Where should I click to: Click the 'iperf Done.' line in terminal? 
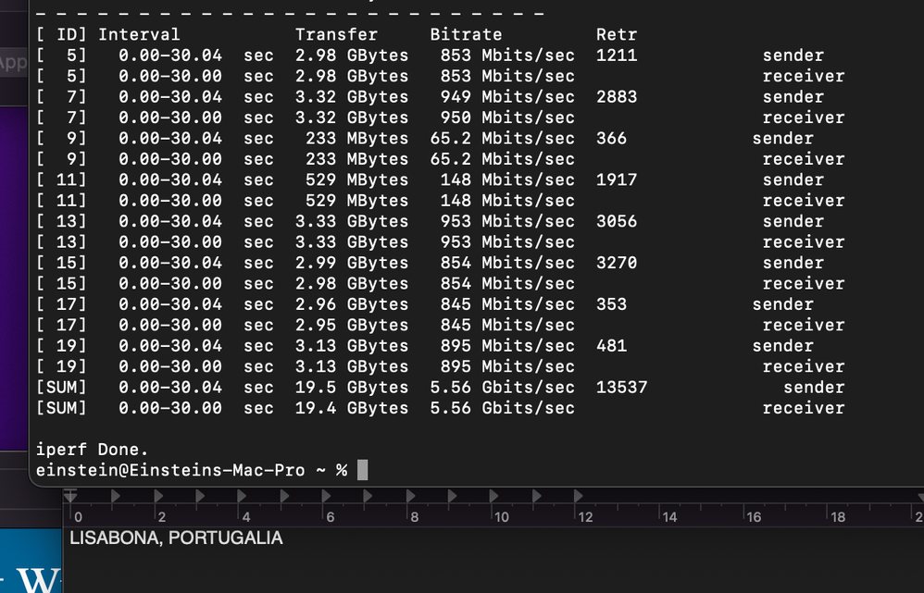click(x=92, y=450)
